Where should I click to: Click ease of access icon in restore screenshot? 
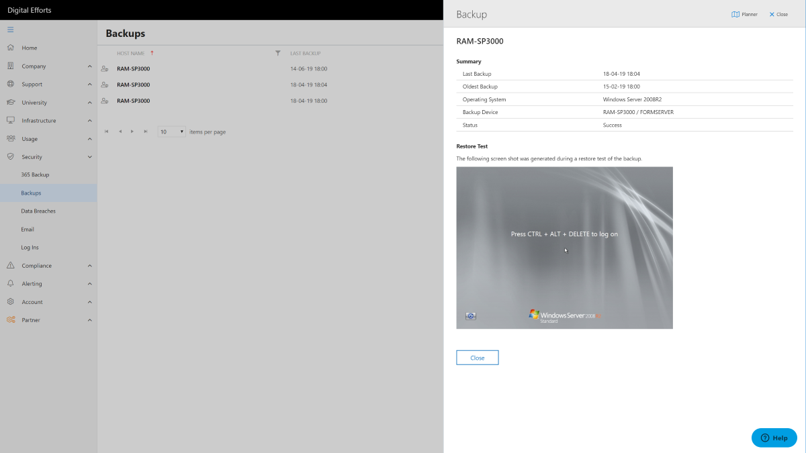[x=471, y=315]
